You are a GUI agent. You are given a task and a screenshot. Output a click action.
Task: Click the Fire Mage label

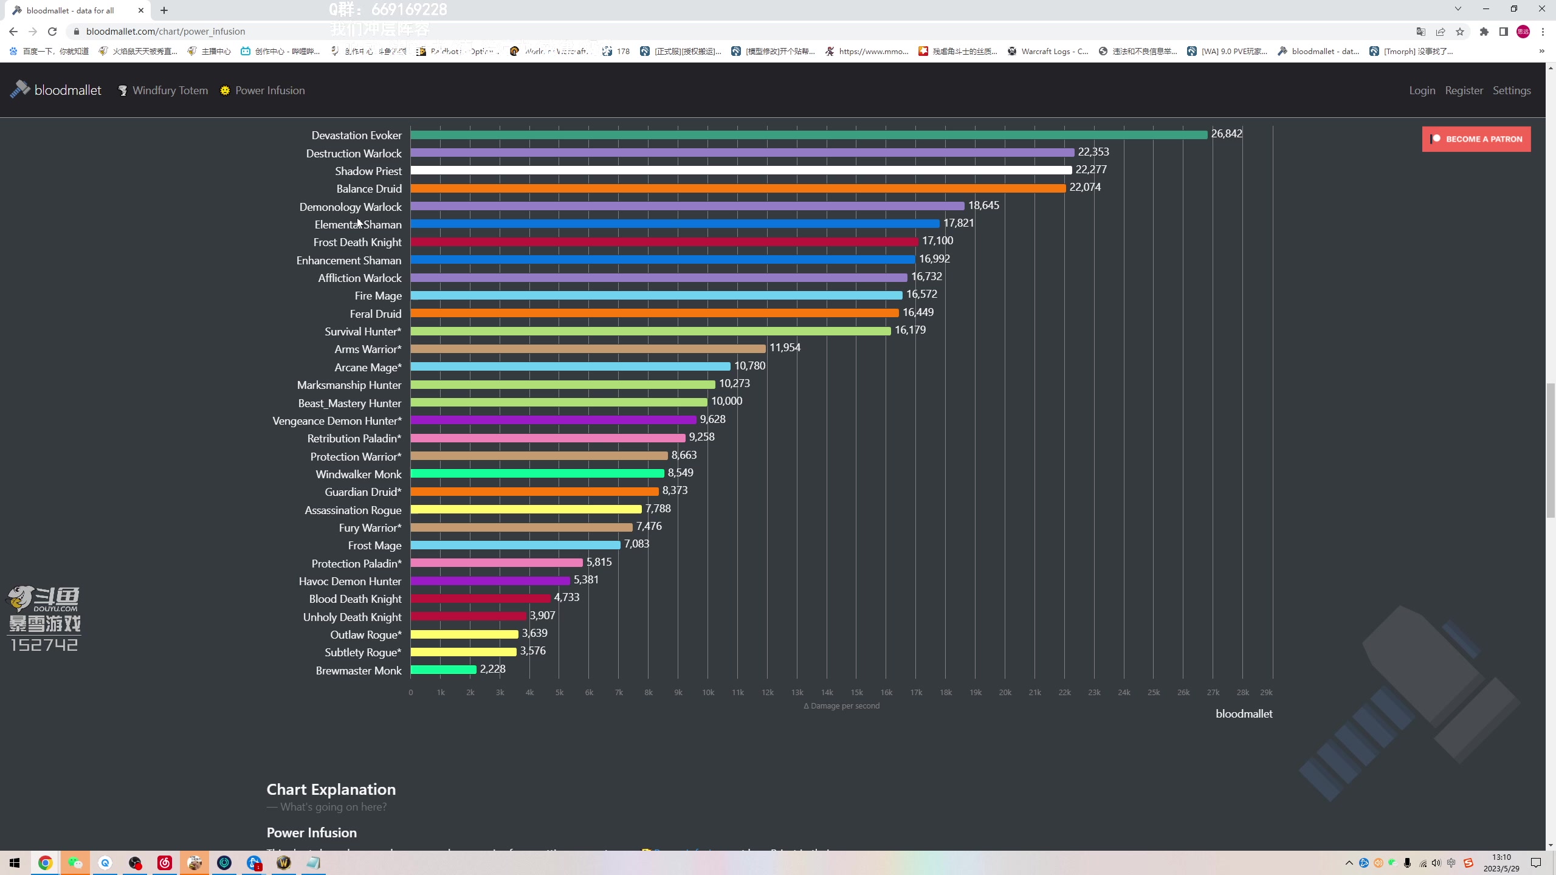(378, 296)
